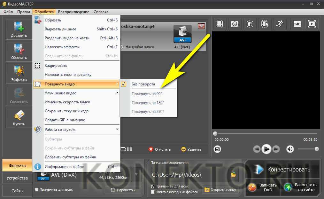Open speed change running-man icon
This screenshot has width=324, height=199.
pyautogui.click(x=280, y=24)
